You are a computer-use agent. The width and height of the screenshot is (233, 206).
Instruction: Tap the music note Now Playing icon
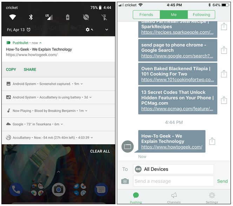tap(9, 111)
